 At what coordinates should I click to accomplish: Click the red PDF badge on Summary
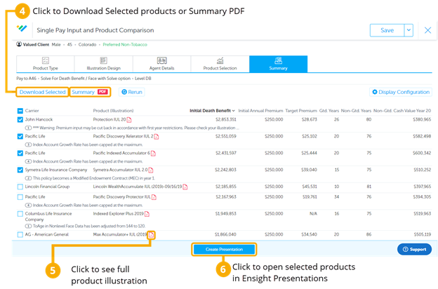point(102,92)
